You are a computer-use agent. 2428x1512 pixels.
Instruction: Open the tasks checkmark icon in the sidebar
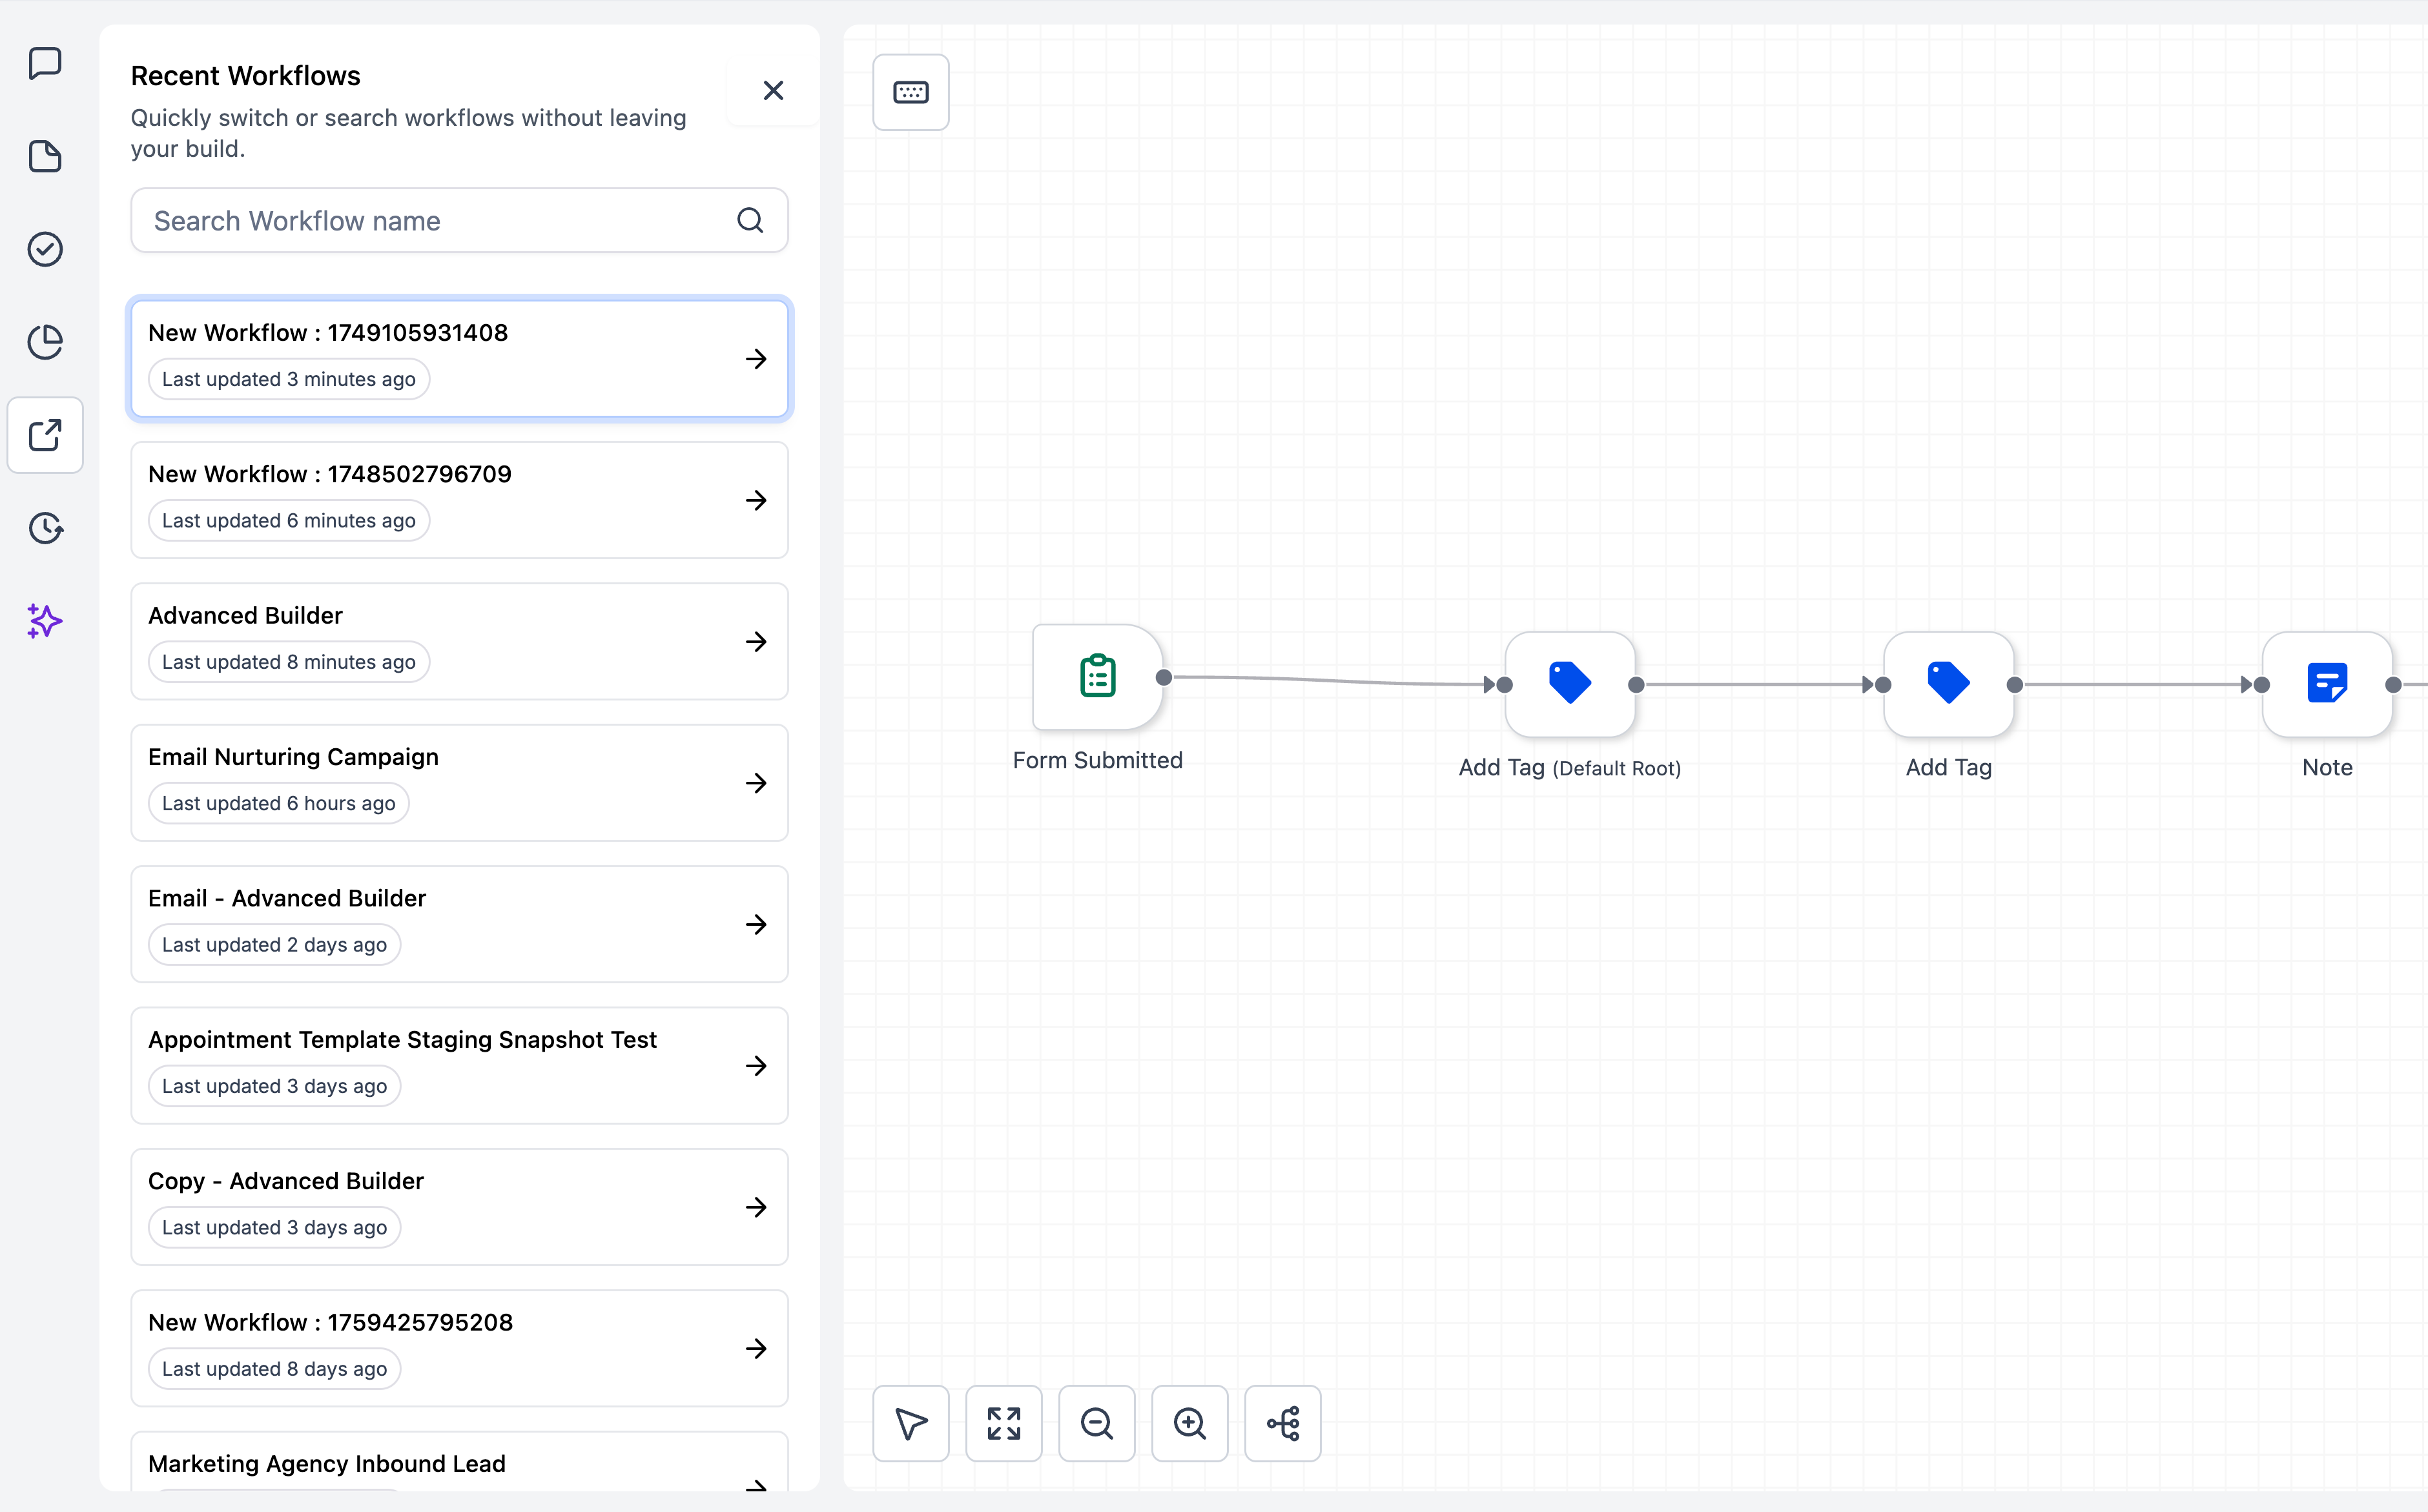click(x=45, y=249)
